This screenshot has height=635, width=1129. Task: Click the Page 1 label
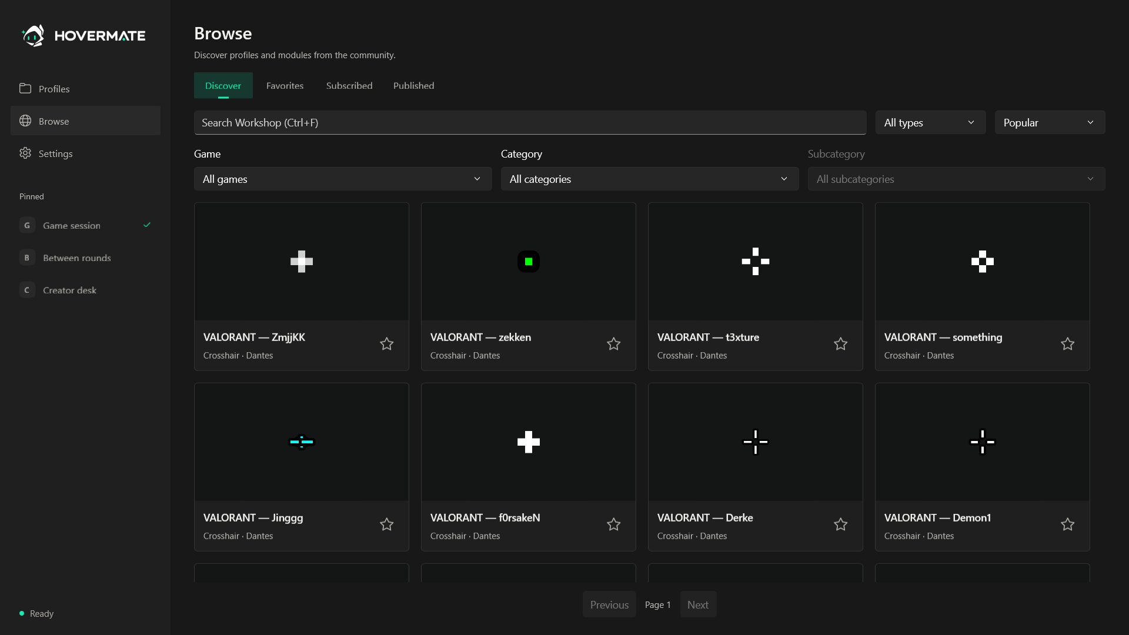coord(657,604)
